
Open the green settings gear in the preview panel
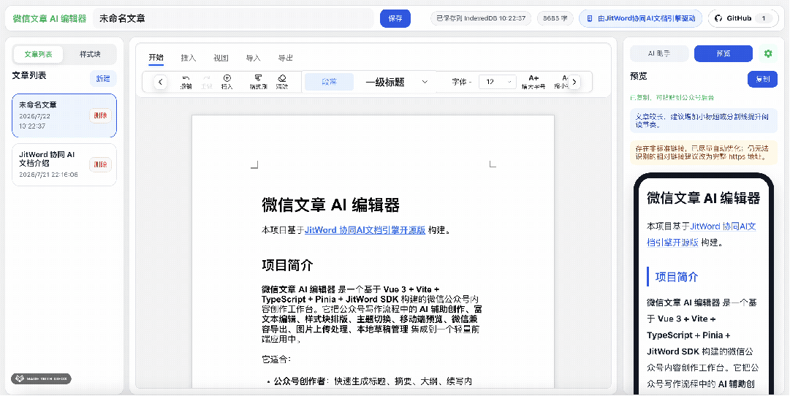click(768, 53)
